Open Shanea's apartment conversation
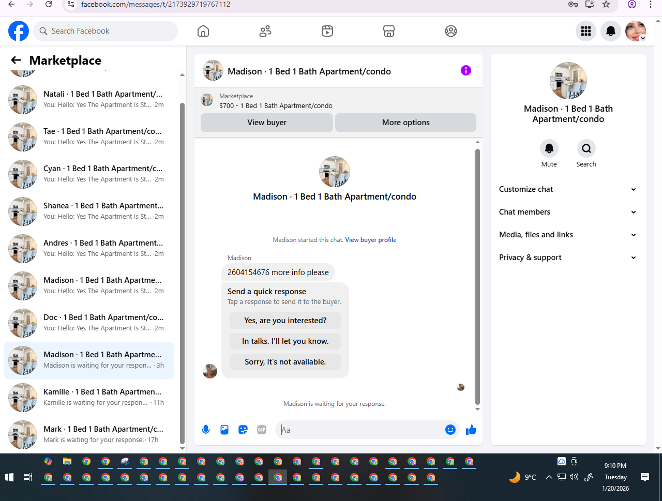662x501 pixels. point(89,211)
